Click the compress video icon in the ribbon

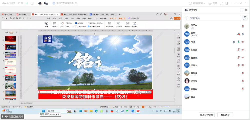point(127,23)
